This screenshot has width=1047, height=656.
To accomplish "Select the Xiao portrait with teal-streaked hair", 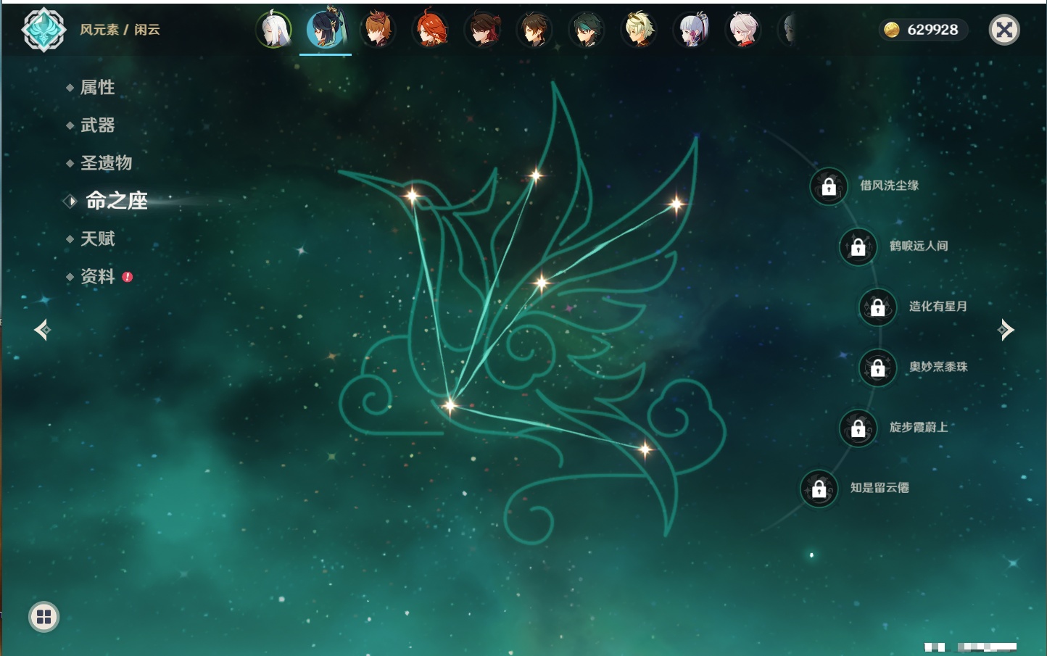I will point(587,30).
